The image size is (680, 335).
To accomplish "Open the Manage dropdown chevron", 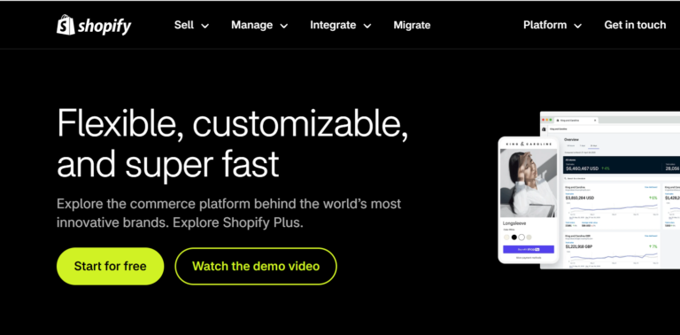I will point(284,26).
